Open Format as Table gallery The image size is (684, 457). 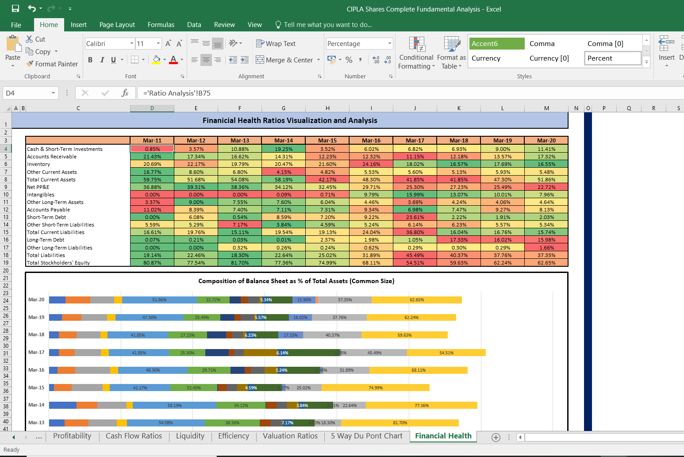[451, 53]
